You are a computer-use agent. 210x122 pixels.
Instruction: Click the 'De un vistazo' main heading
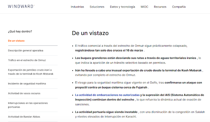[x=90, y=33]
